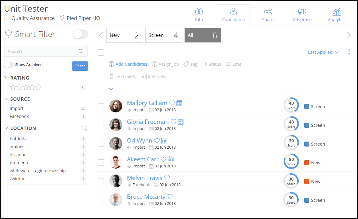
Task: Click calendar icon beside Akeem Carr's name
Action: coord(171,159)
